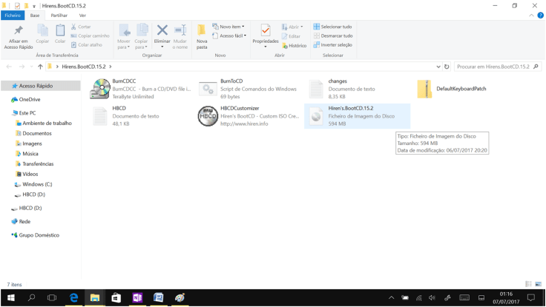
Task: Click the search box Procurar em Hirens.BootCD.15.2
Action: pos(493,67)
